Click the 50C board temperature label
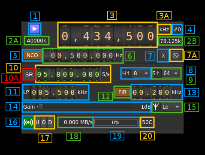Screen dimensions: 205x155 (147, 122)
